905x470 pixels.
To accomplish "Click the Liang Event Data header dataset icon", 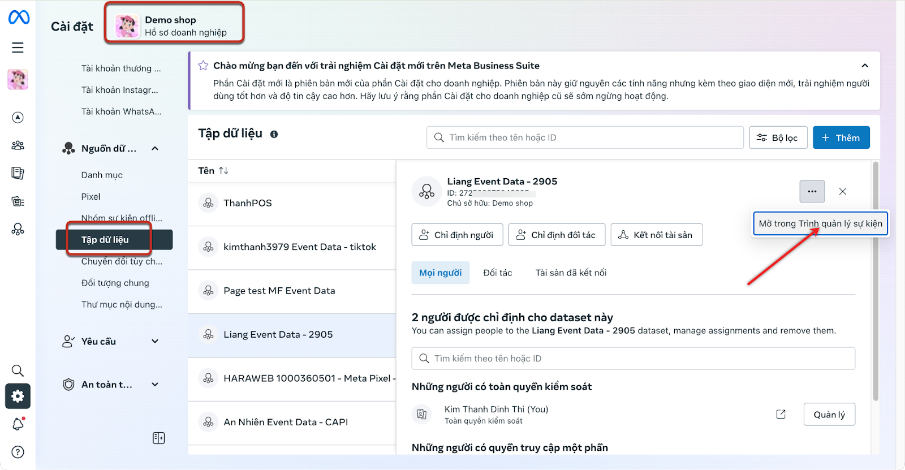I will (426, 192).
